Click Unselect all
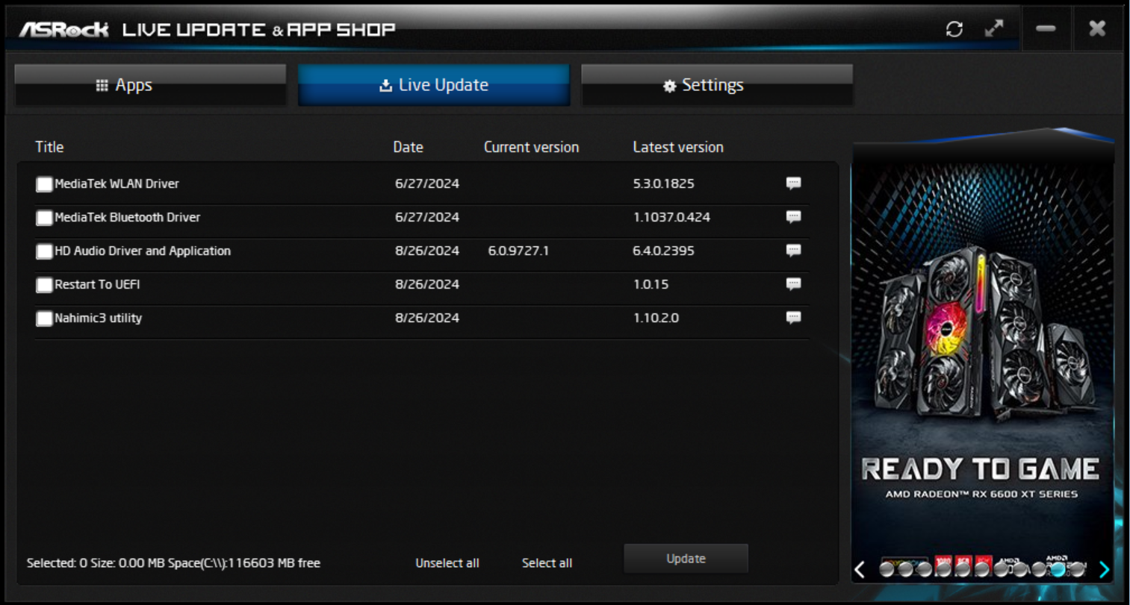The height and width of the screenshot is (605, 1130). [447, 562]
